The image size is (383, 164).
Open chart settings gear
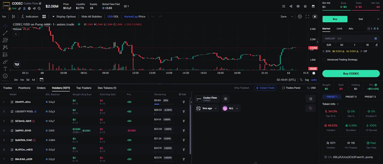tap(300, 17)
